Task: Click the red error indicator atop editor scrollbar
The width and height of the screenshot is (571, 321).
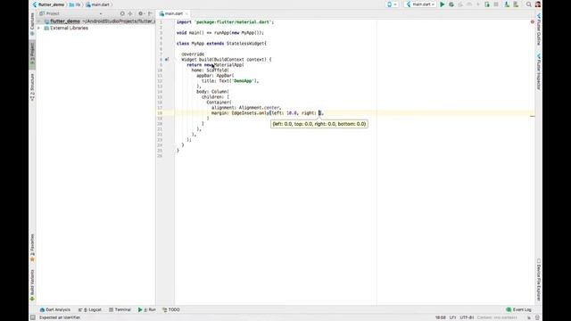Action: (x=533, y=21)
